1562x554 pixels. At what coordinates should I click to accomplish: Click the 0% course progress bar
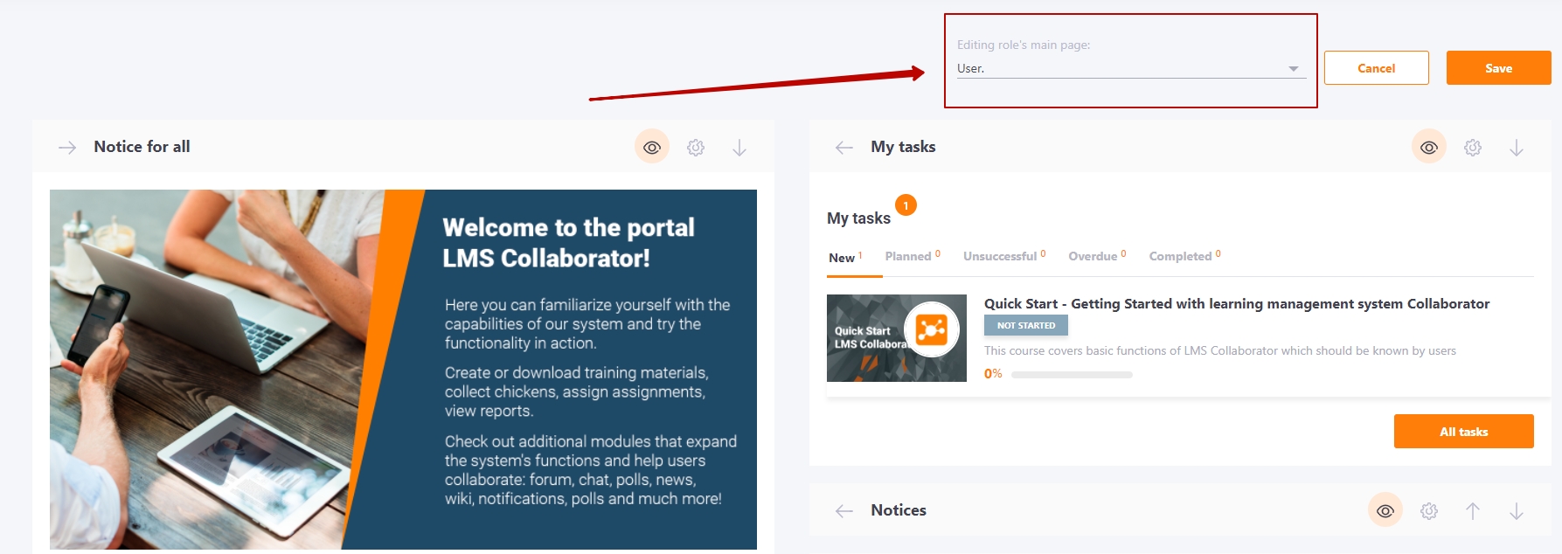[1072, 375]
